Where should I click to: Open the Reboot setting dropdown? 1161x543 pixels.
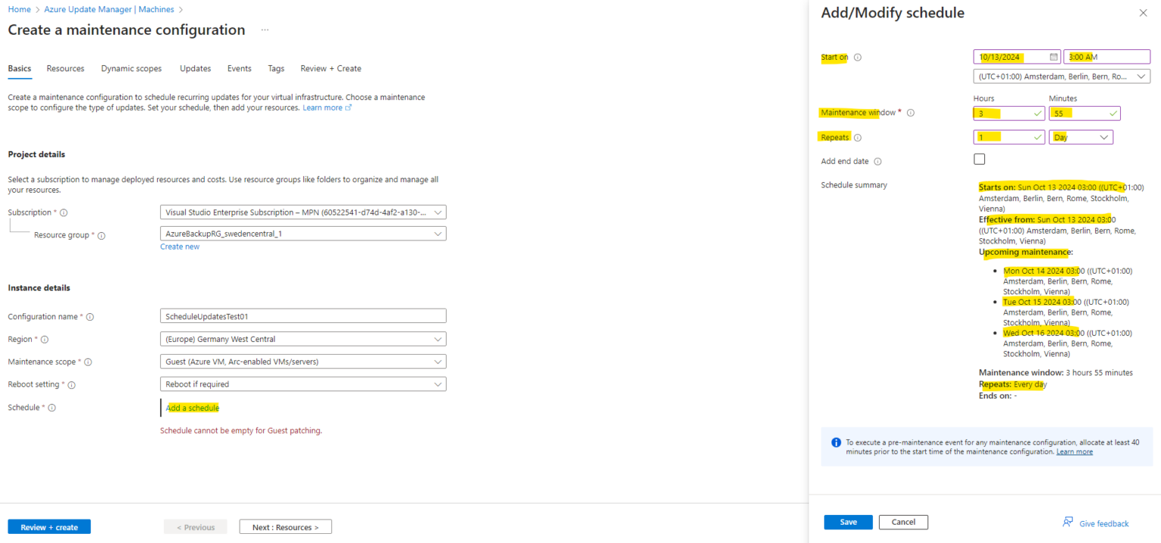pos(303,384)
